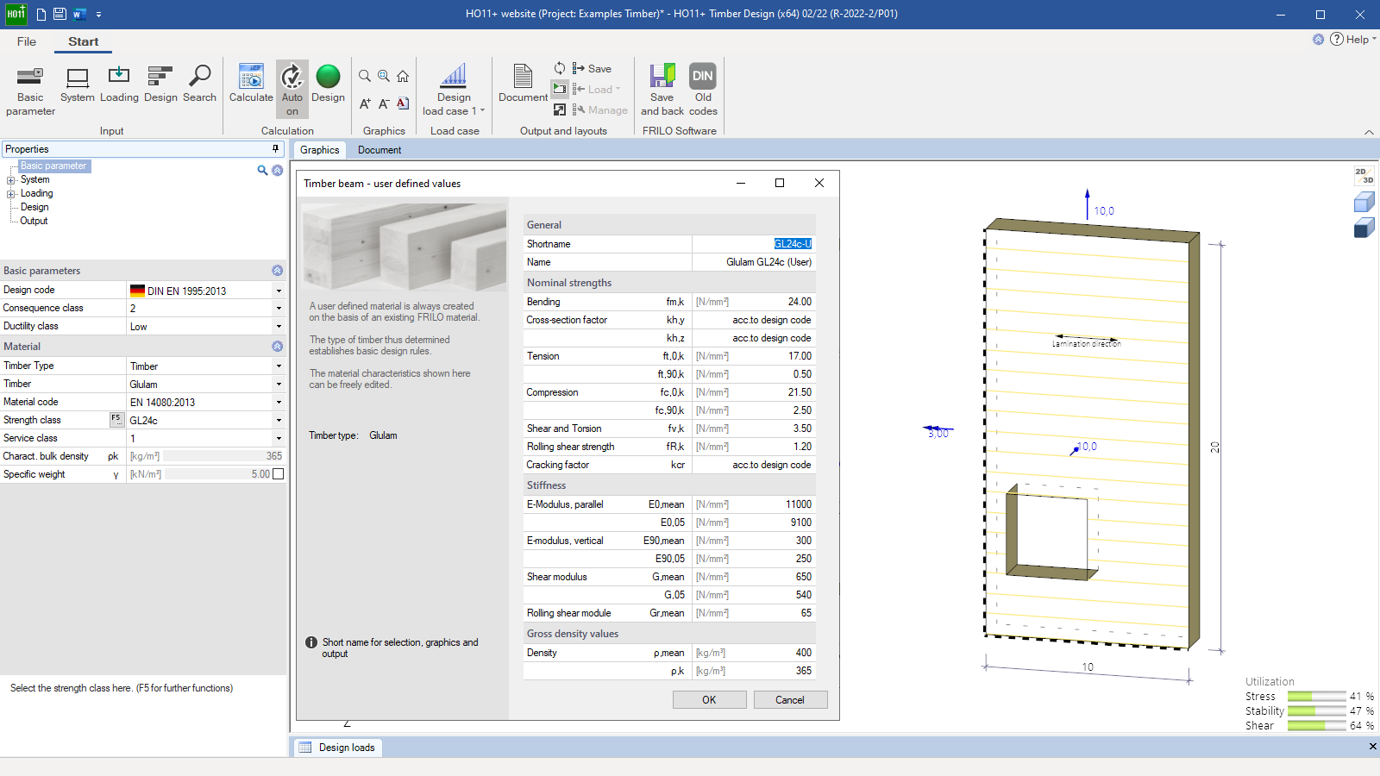Close the Design loads bottom panel

(x=1372, y=747)
